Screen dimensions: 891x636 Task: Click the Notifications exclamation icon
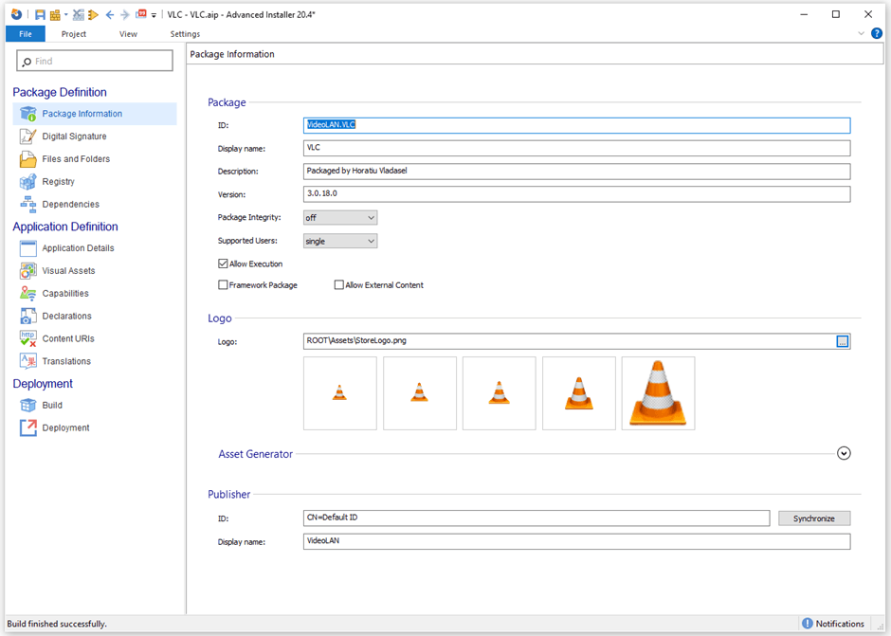(x=808, y=624)
